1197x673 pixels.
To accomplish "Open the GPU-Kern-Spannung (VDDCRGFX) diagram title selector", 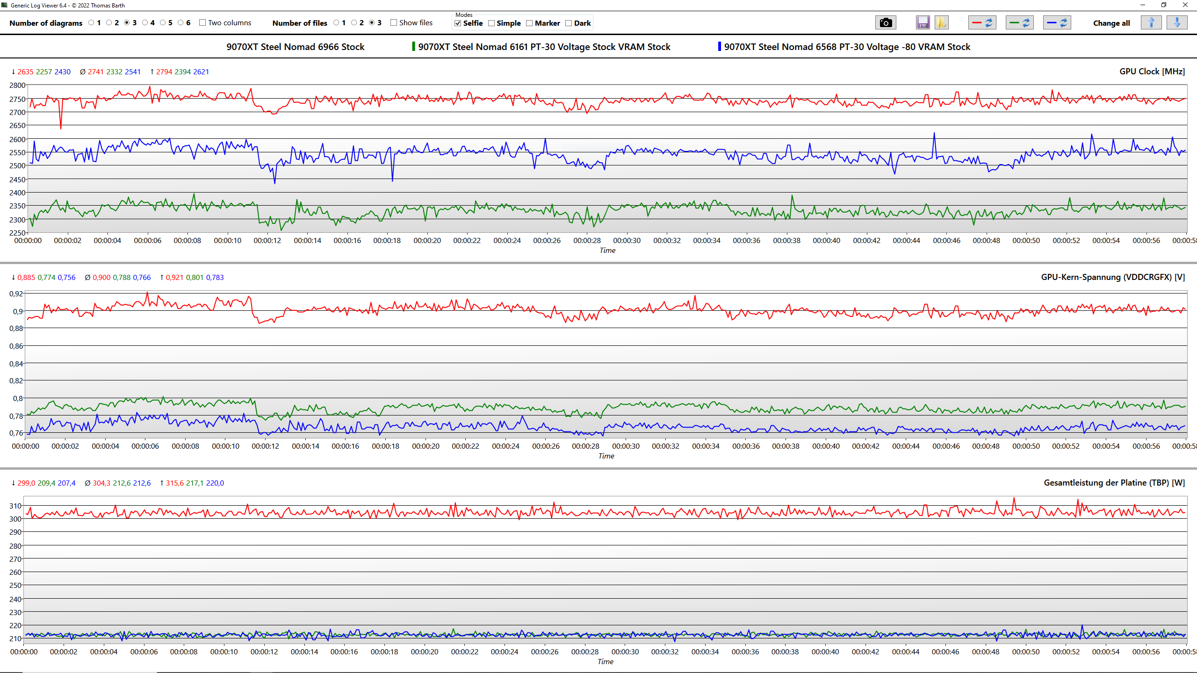I will point(1112,277).
